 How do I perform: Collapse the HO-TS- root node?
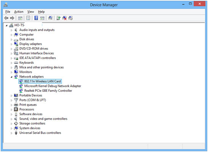[6, 26]
